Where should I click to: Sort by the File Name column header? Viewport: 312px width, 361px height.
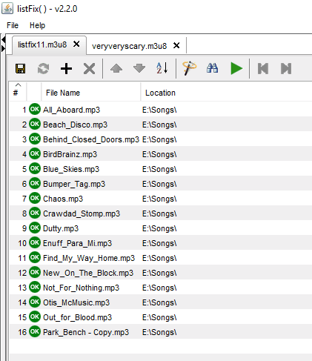pos(91,92)
